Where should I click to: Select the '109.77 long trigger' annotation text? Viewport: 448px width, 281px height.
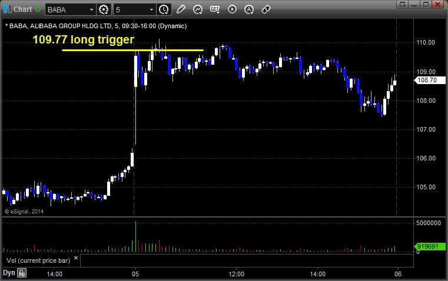click(83, 39)
